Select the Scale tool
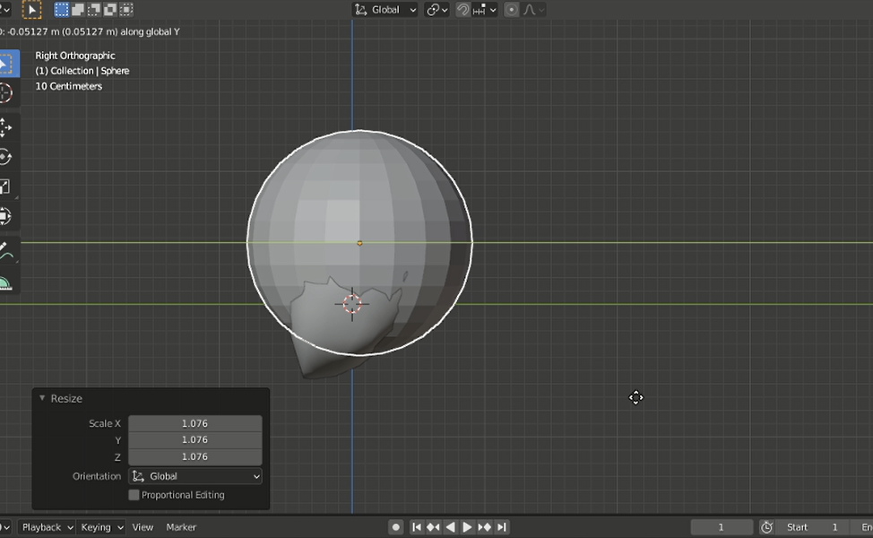The height and width of the screenshot is (538, 873). click(x=6, y=187)
